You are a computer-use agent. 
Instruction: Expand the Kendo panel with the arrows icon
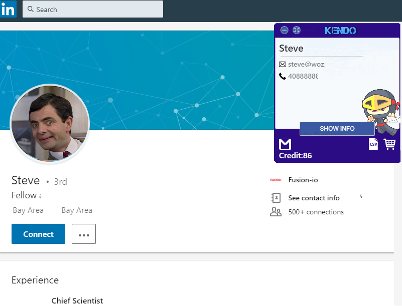[297, 31]
